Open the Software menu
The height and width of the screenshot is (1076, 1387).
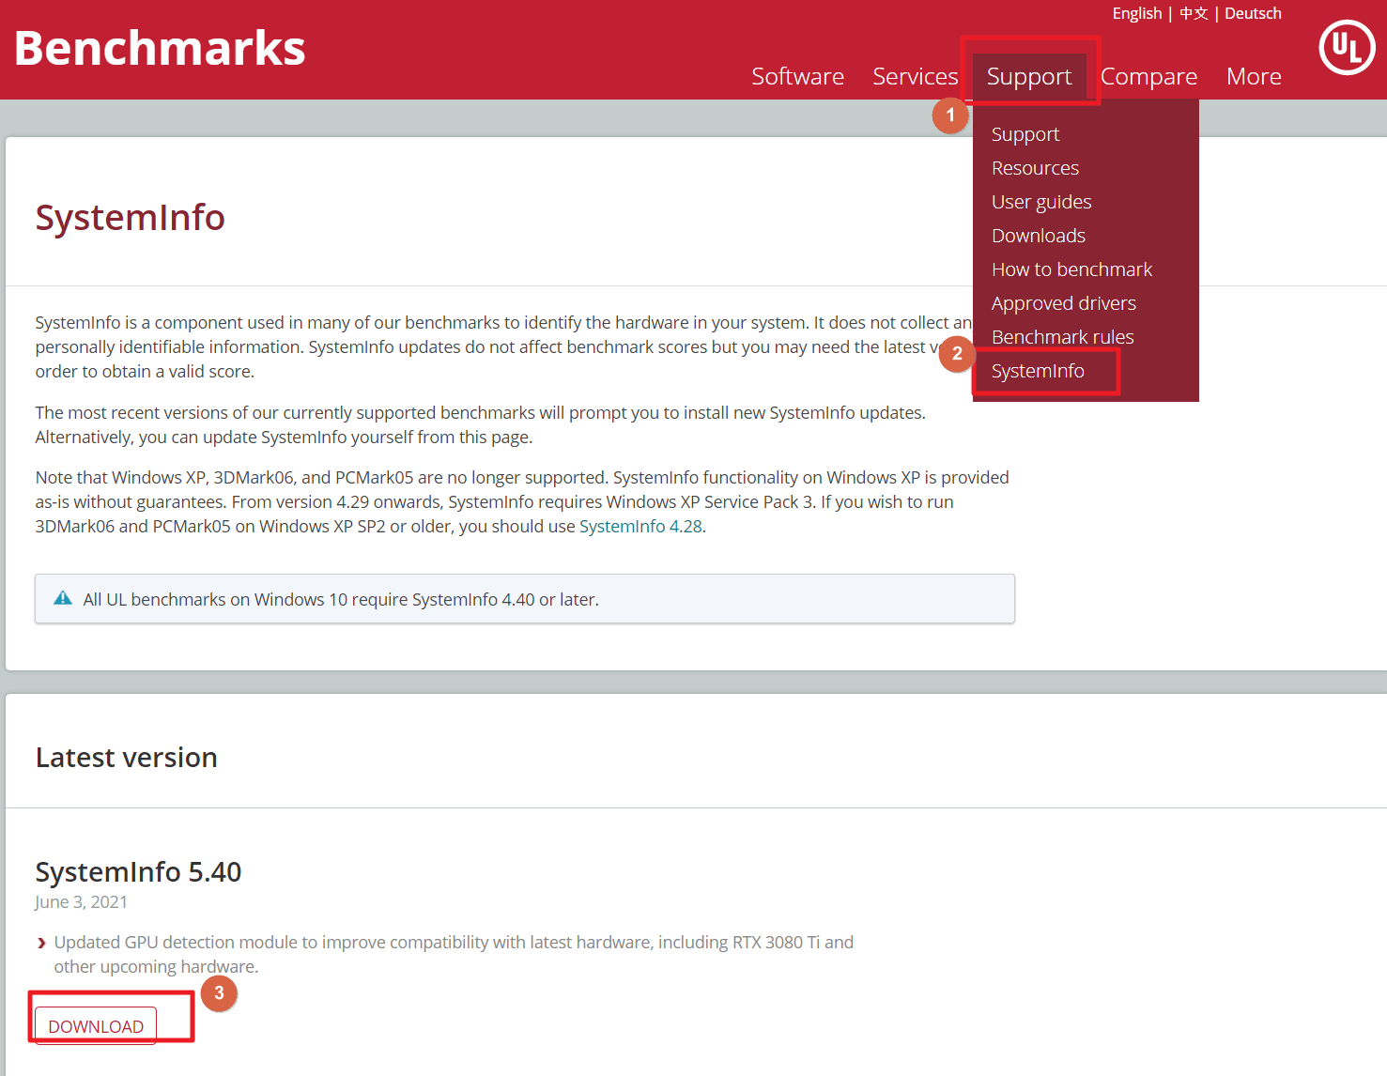point(797,76)
